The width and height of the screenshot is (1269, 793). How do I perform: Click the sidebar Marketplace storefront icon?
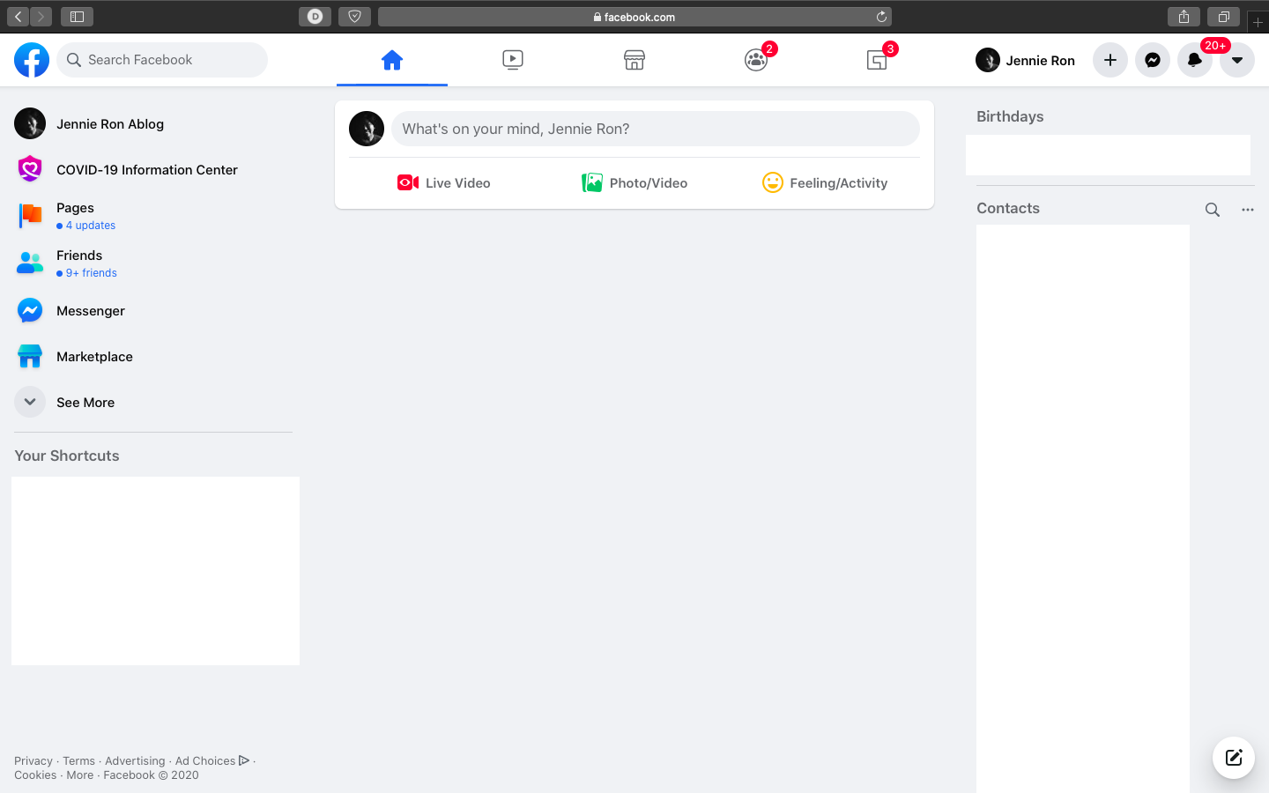tap(30, 356)
